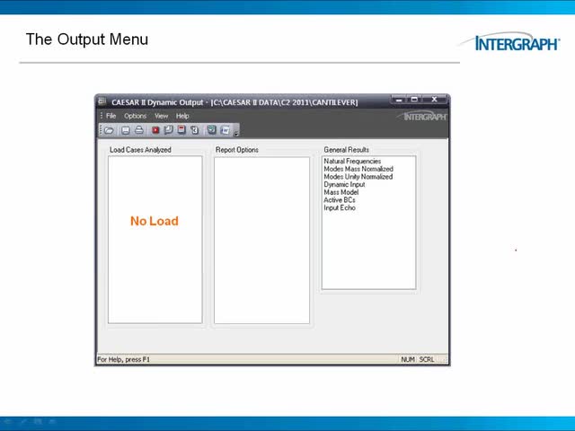575x431 pixels.
Task: Click the toolbar icon right of the red play icon
Action: click(x=168, y=129)
